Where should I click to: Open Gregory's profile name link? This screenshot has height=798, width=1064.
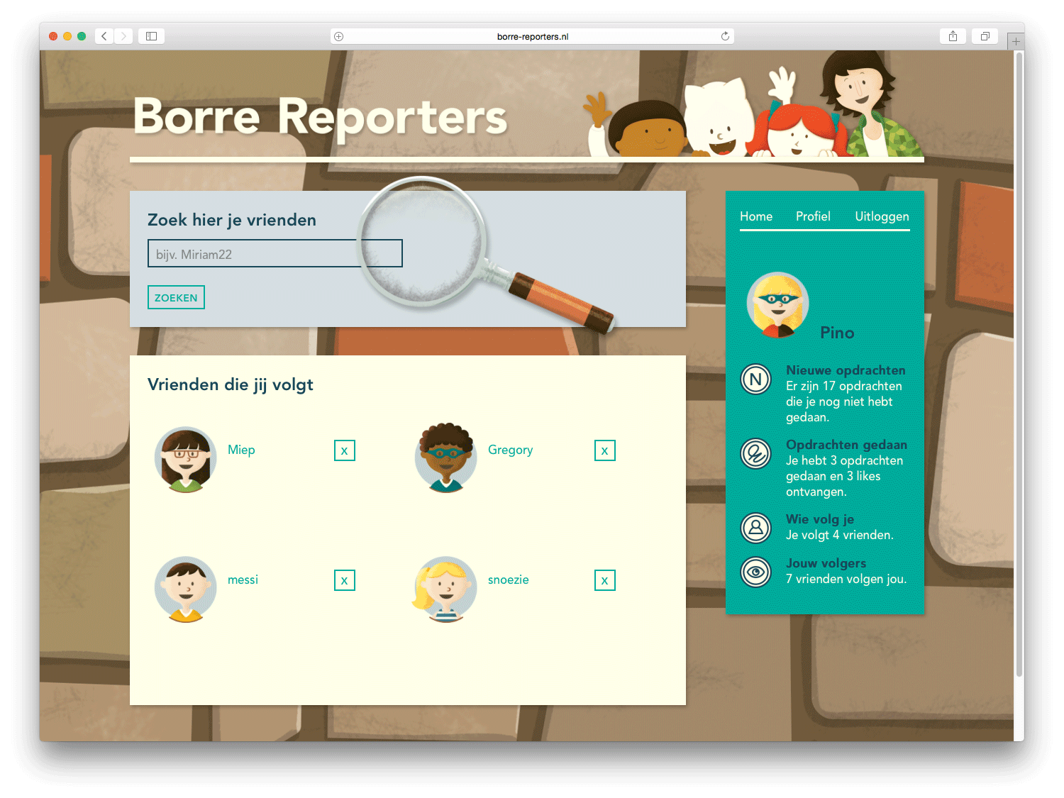click(510, 450)
